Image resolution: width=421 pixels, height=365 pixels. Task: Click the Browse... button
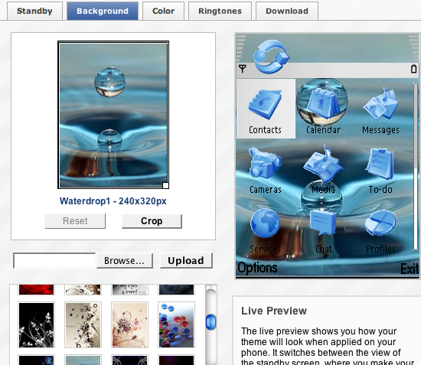125,261
